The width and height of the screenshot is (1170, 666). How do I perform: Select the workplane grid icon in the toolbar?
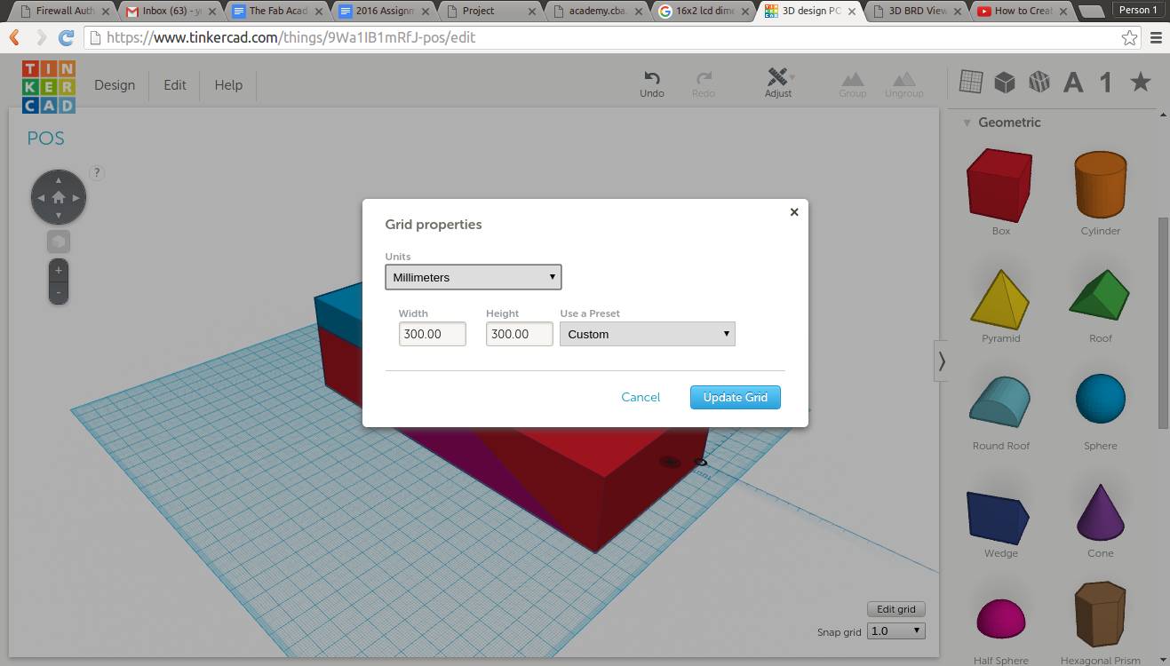(971, 82)
